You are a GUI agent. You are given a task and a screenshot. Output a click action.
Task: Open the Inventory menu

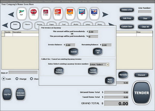click(5, 2)
